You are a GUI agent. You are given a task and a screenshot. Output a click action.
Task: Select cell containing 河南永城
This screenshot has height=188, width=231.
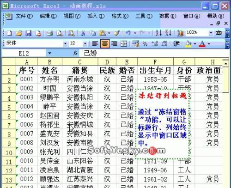(x=80, y=79)
